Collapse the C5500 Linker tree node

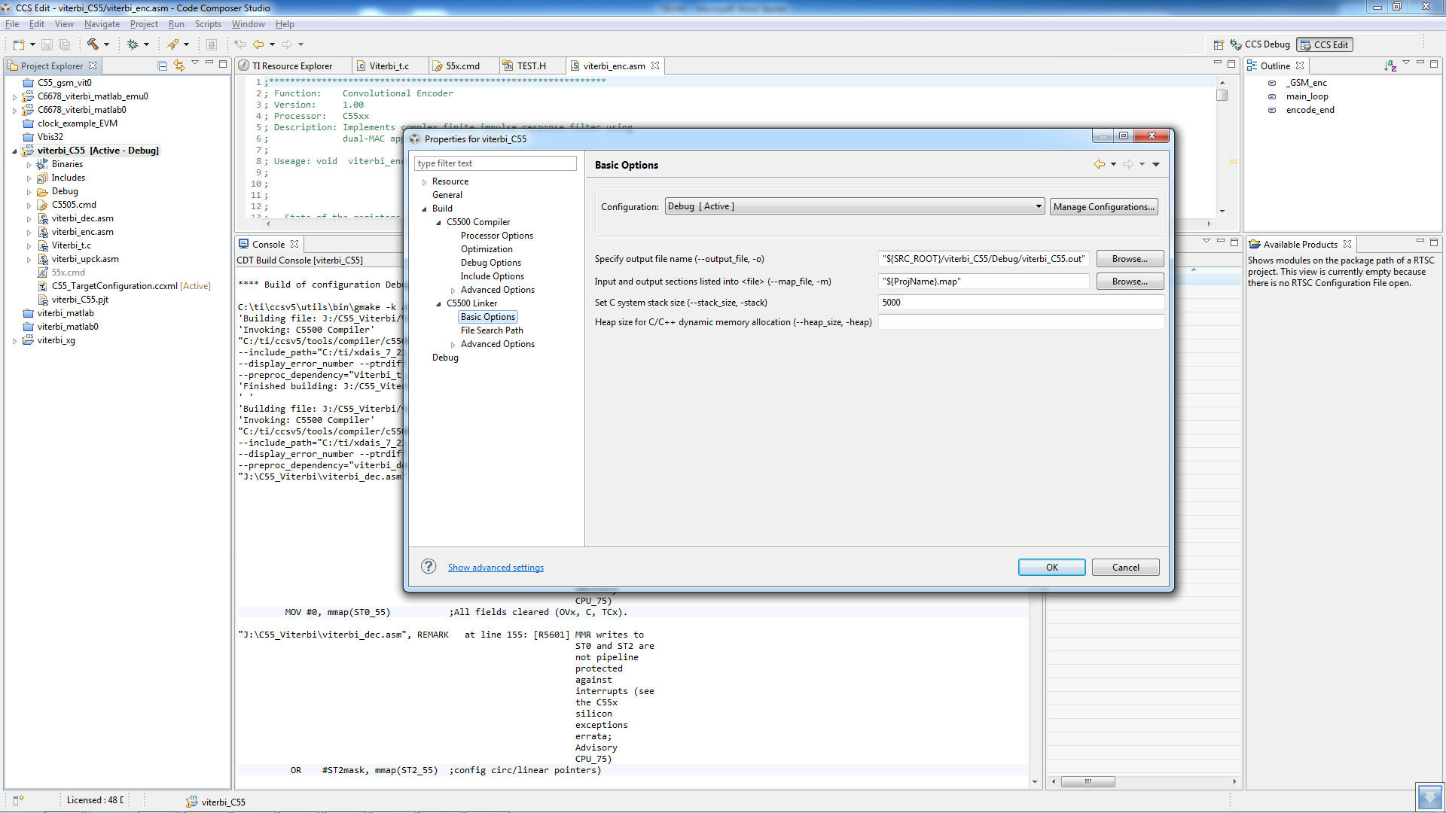[x=439, y=304]
